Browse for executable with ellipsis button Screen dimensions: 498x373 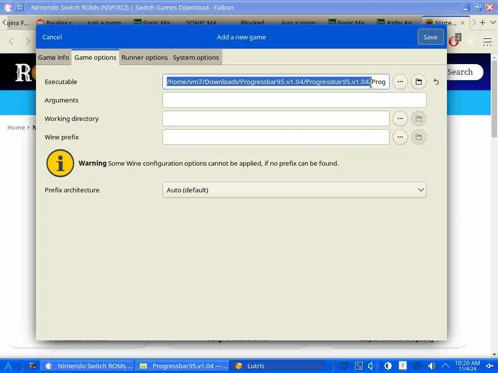tap(400, 82)
